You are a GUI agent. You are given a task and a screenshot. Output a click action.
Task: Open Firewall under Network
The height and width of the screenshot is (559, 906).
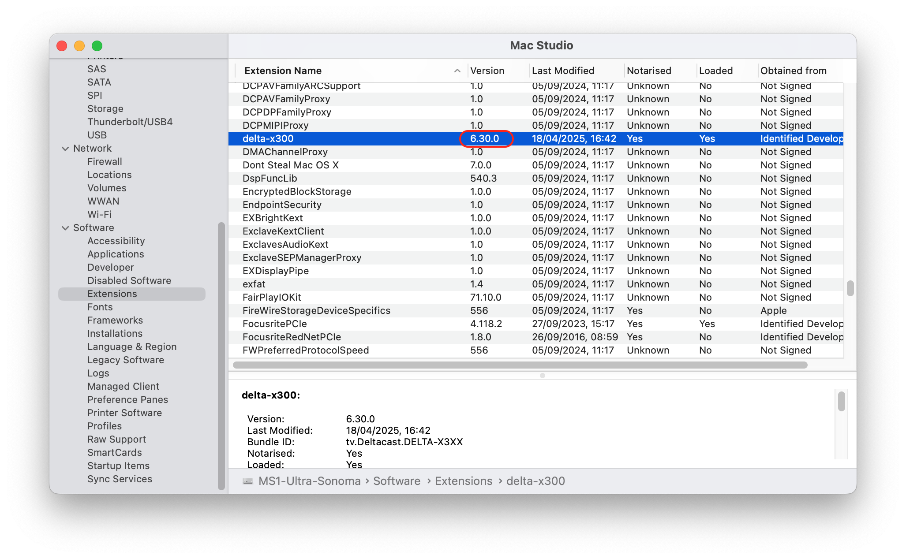coord(105,162)
